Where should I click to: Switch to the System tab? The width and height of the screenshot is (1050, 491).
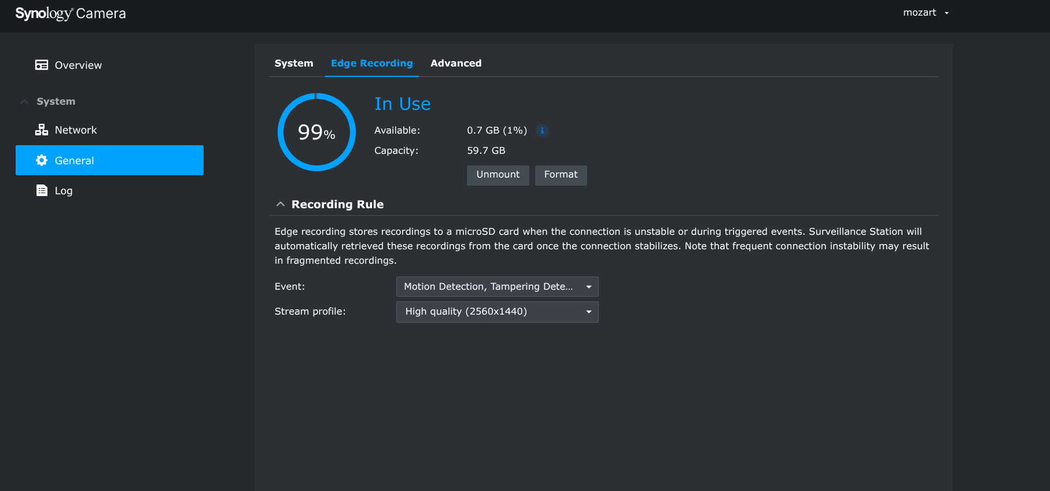coord(294,63)
